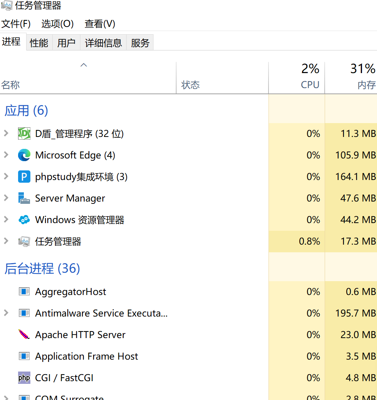
Task: Click the 17.3 MB memory value
Action: click(359, 241)
